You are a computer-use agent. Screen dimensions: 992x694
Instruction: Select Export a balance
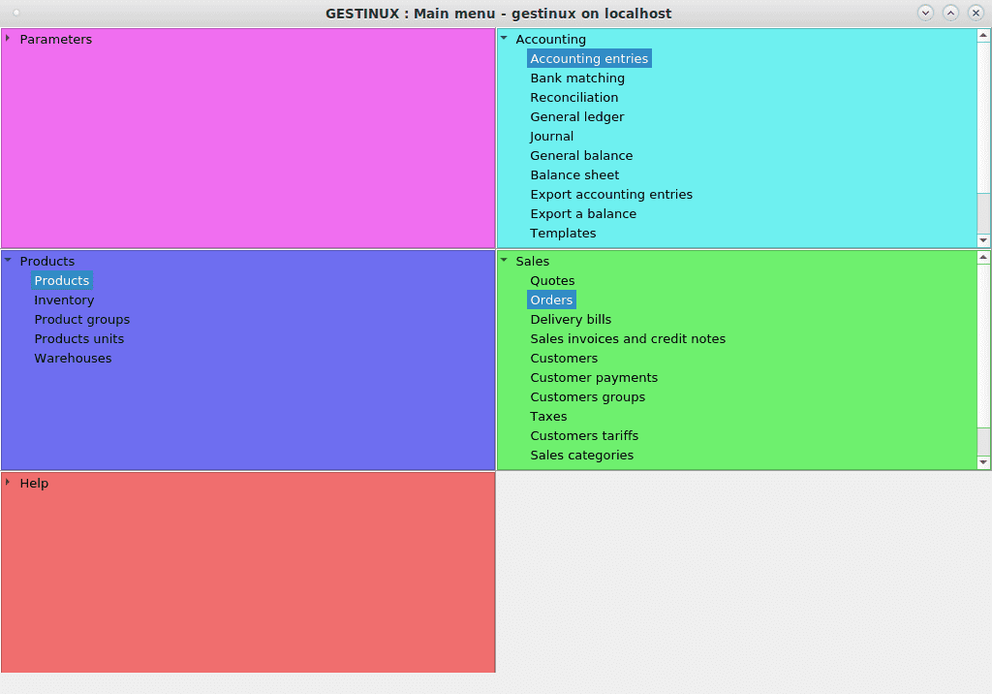(x=582, y=213)
